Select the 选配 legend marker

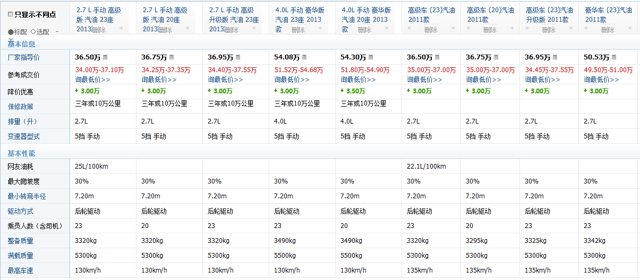tap(33, 32)
